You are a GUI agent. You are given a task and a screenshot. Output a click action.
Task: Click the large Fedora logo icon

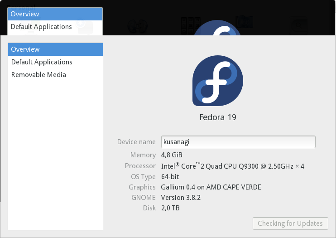218,81
